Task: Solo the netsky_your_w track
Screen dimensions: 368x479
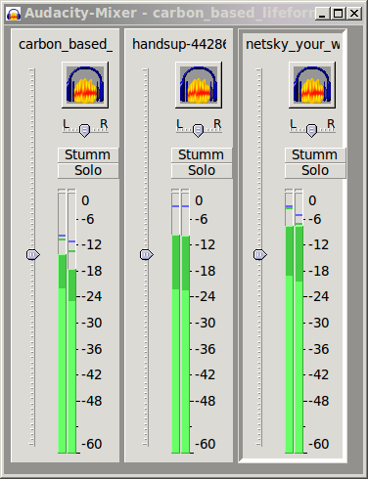Action: pos(315,170)
